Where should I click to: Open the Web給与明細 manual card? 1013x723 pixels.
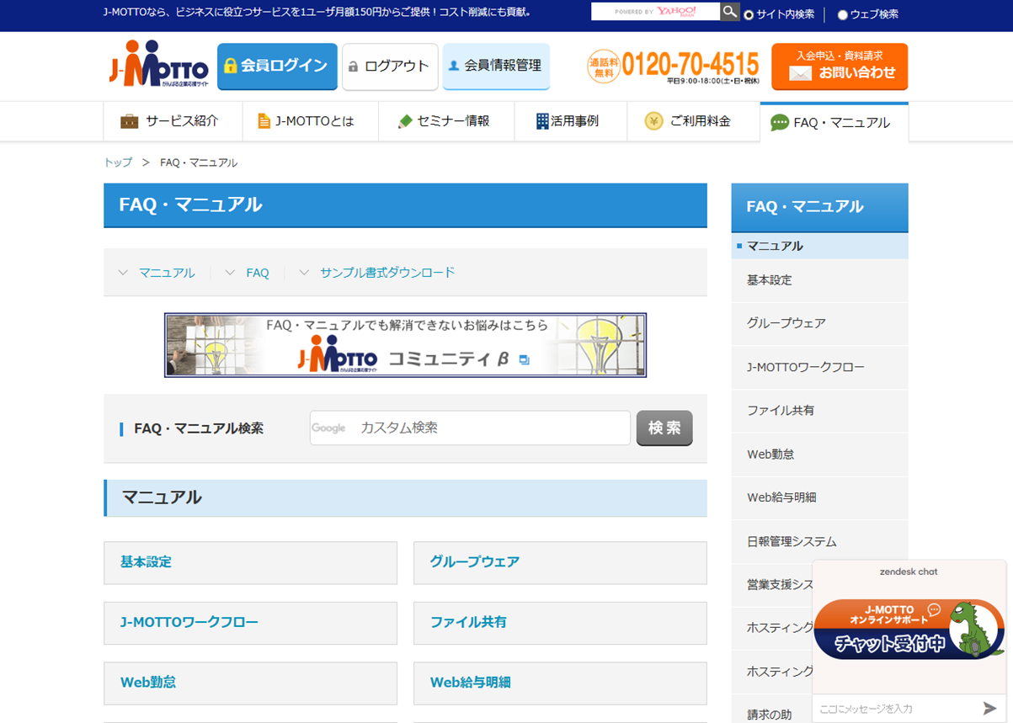coord(560,683)
